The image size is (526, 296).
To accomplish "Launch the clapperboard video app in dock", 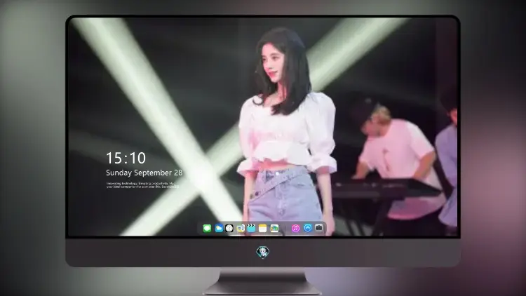I will (x=251, y=228).
